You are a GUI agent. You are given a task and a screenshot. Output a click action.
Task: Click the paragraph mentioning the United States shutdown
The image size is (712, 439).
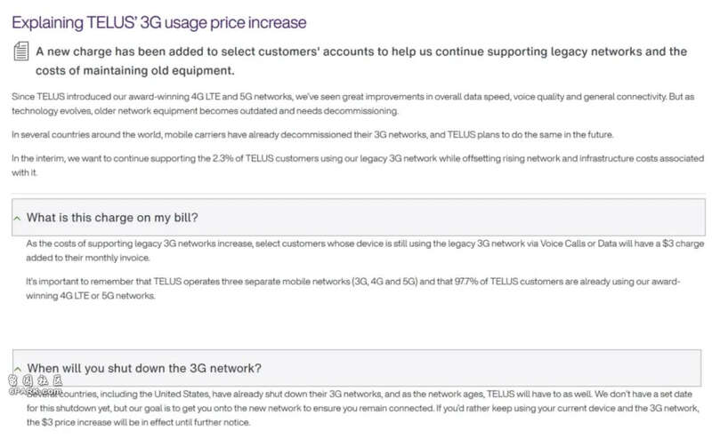click(362, 408)
